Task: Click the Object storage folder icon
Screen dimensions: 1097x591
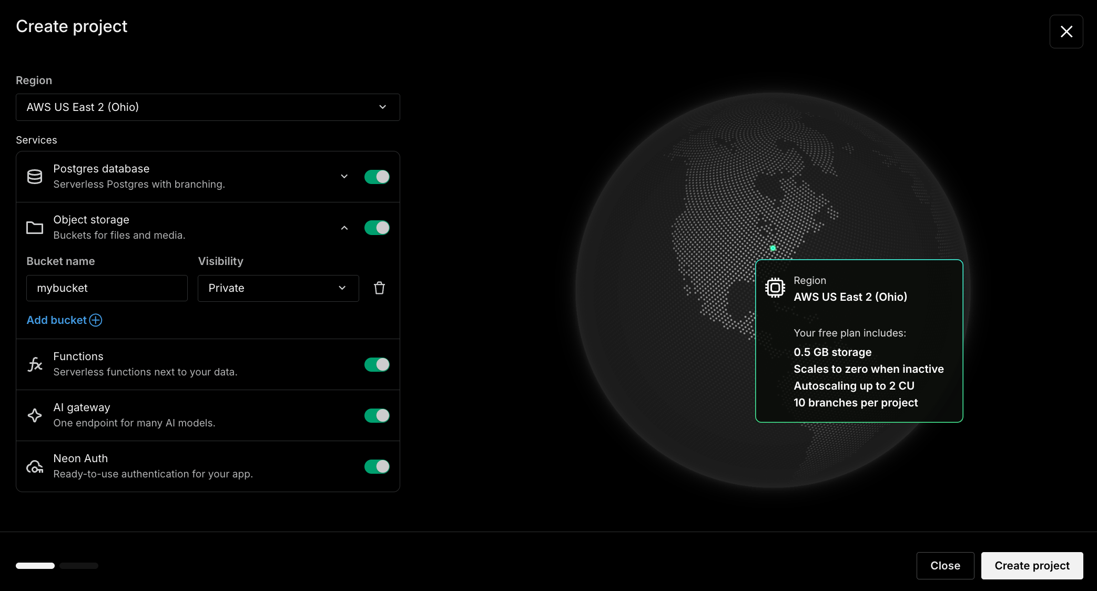Action: 35,228
